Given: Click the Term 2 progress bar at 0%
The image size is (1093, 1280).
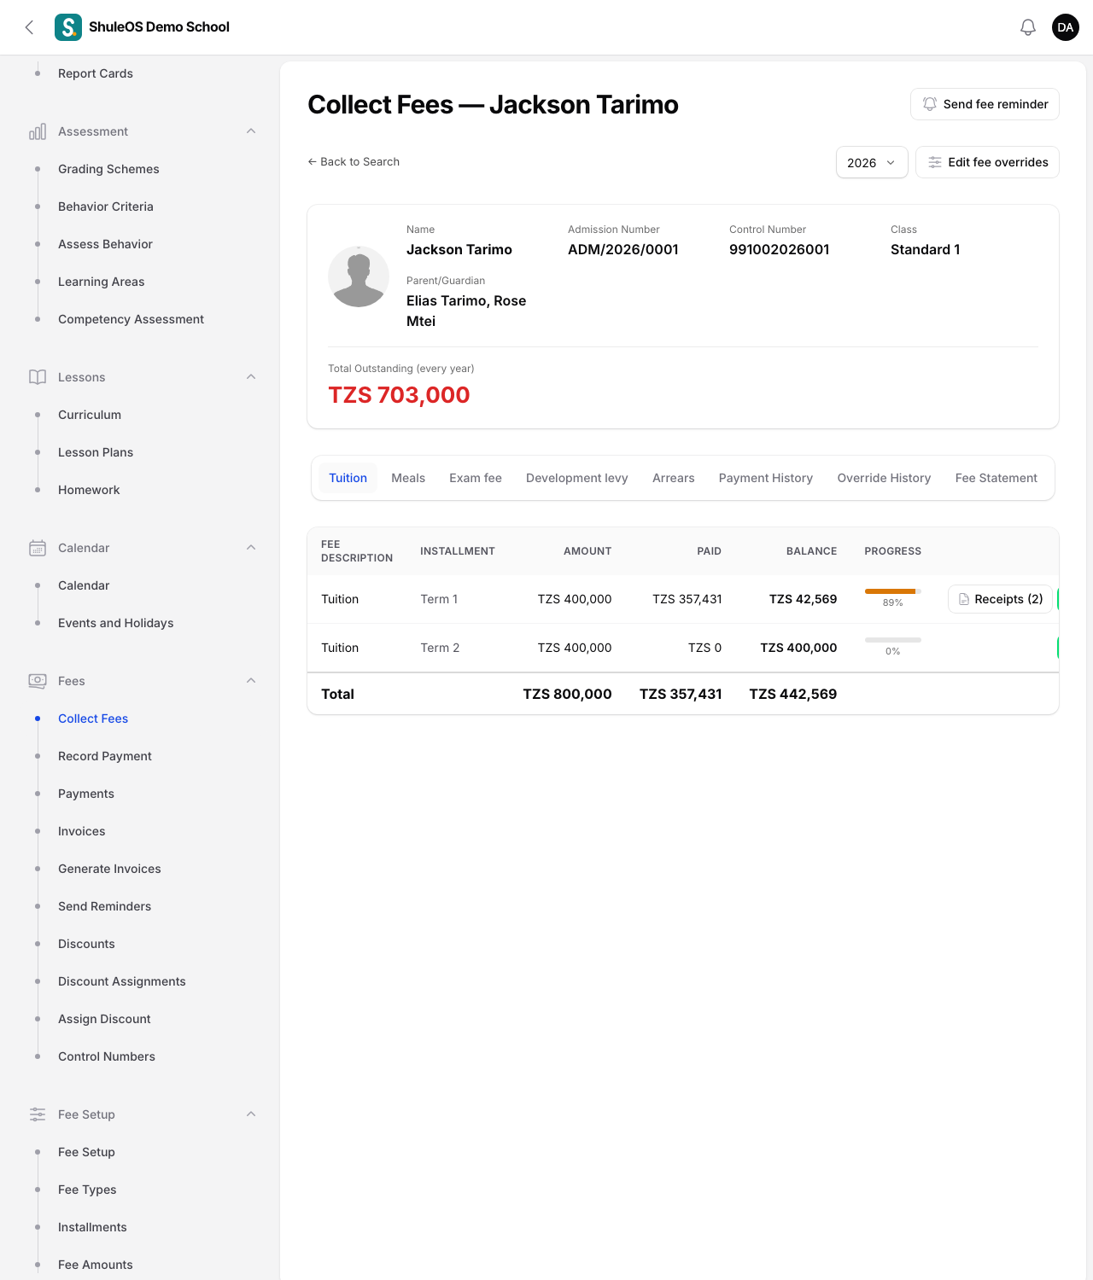Looking at the screenshot, I should point(893,640).
